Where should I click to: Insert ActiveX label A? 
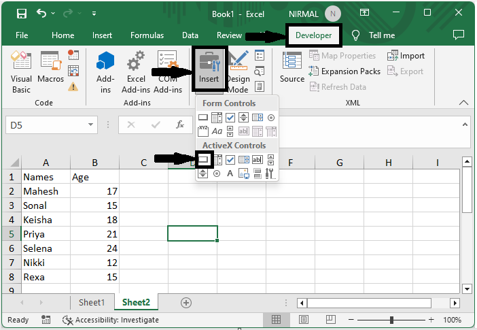230,174
